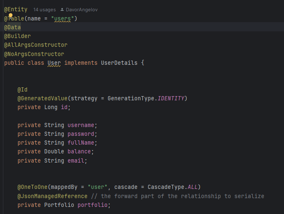Place cursor on the username field
This screenshot has width=284, height=214.
click(81, 125)
